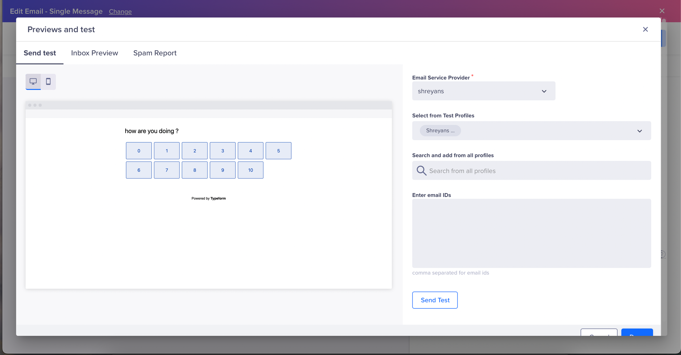Image resolution: width=681 pixels, height=355 pixels.
Task: Open the Spam Report tab
Action: click(155, 53)
